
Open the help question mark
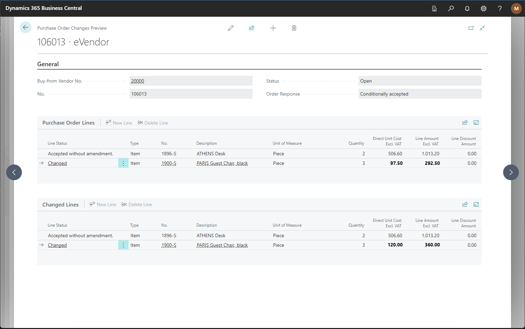(x=500, y=9)
